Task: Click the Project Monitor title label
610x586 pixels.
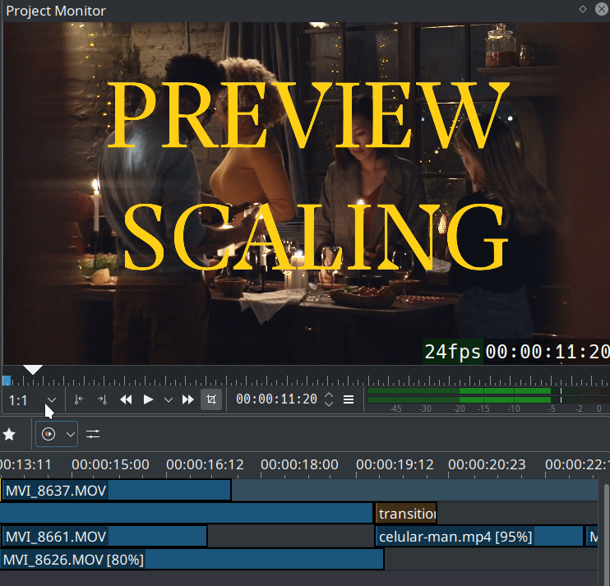Action: (x=56, y=11)
